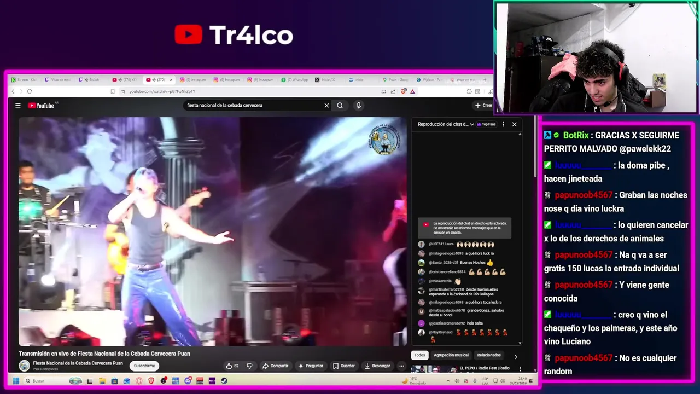The height and width of the screenshot is (394, 700).
Task: Open the YouTube hamburger guide menu
Action: [x=18, y=106]
